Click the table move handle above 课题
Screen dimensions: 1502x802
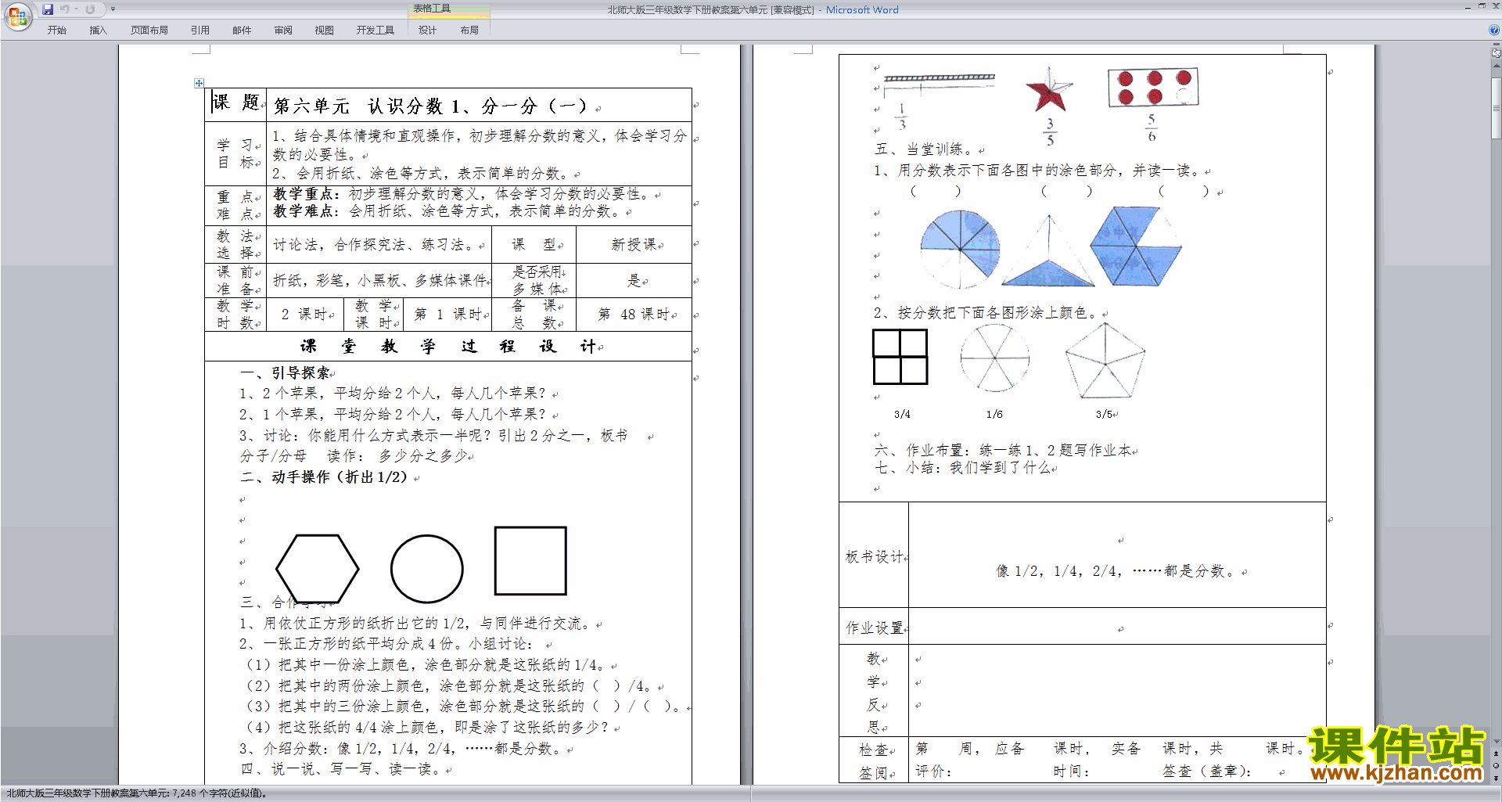pos(199,83)
